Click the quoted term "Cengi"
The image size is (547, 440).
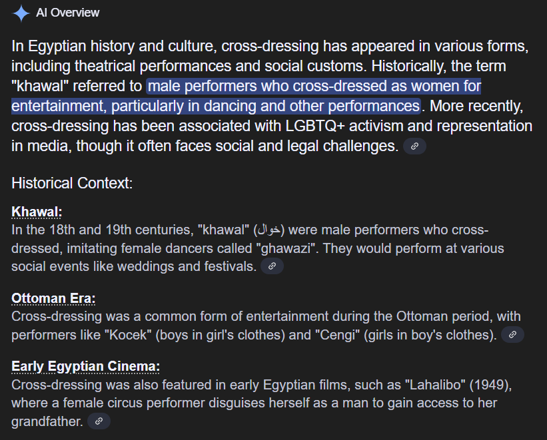pyautogui.click(x=333, y=335)
